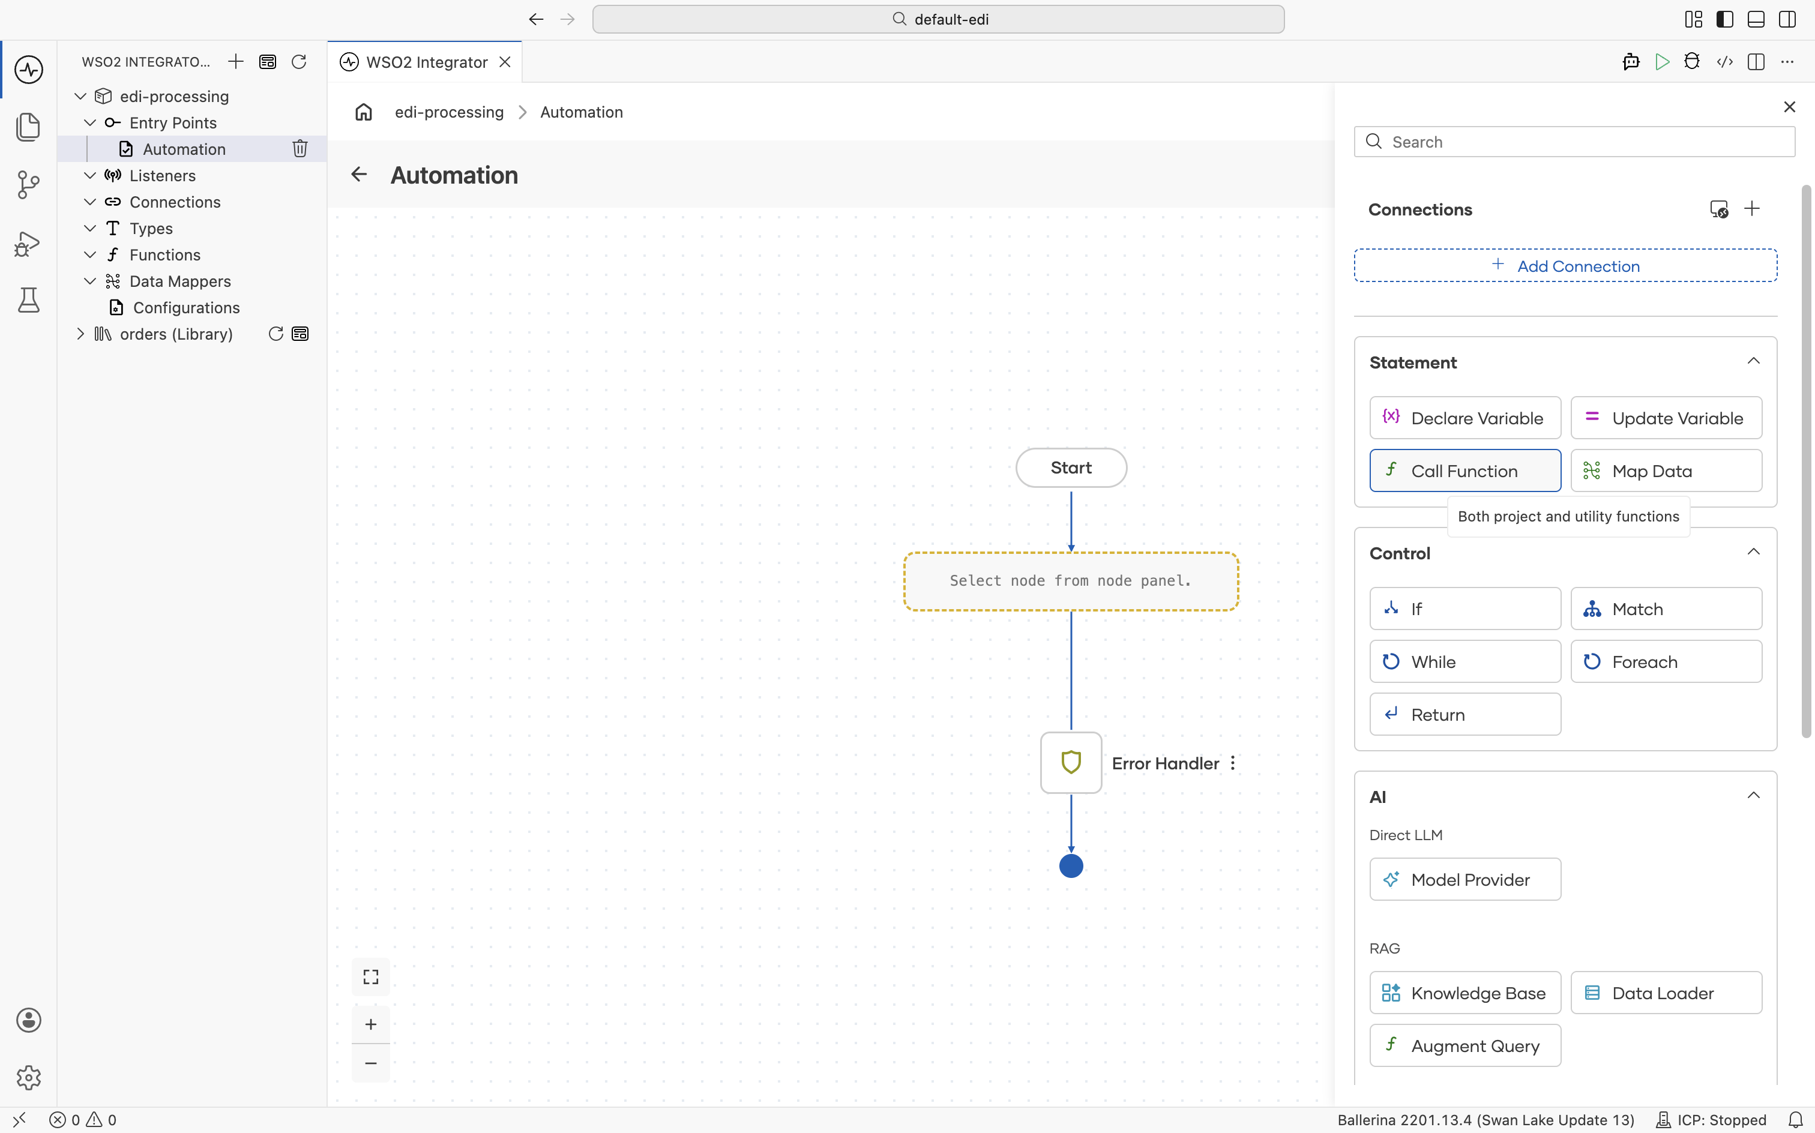
Task: Fit diagram to screen icon
Action: coord(371,977)
